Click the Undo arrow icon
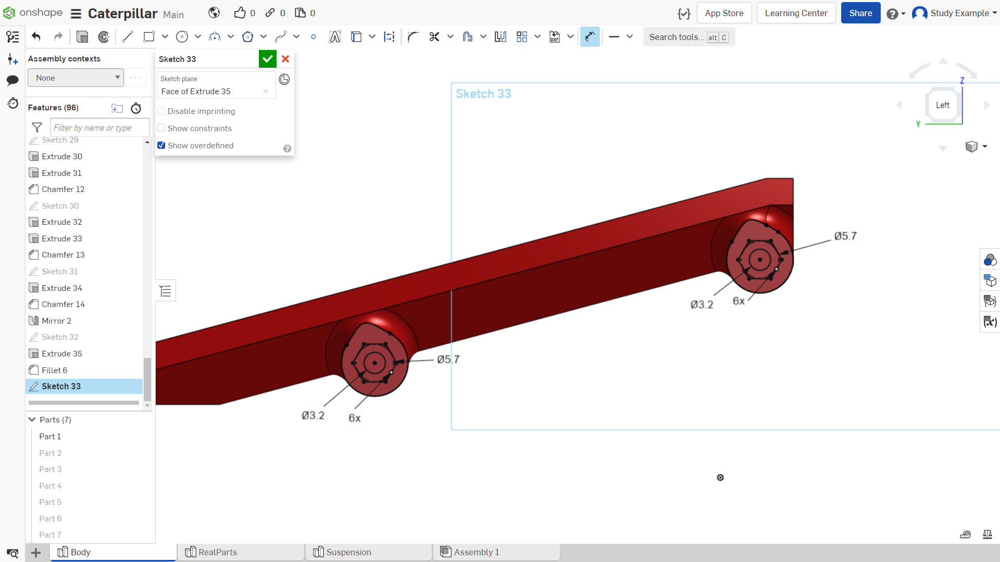 (x=36, y=36)
